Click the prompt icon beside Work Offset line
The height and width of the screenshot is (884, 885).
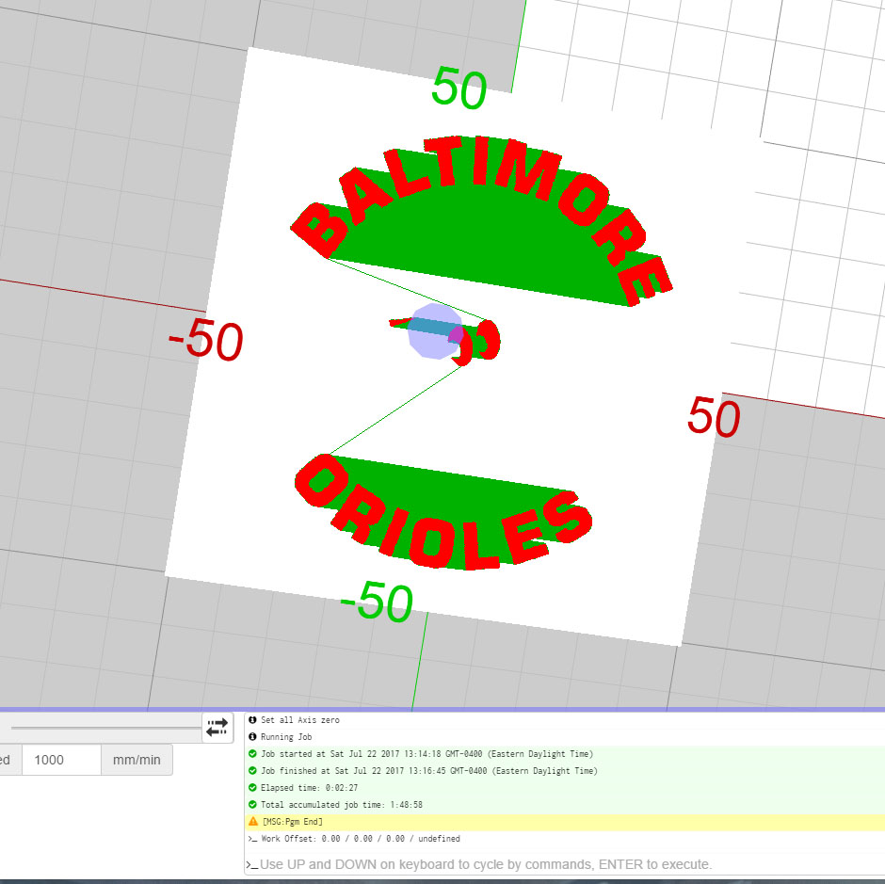pyautogui.click(x=252, y=839)
